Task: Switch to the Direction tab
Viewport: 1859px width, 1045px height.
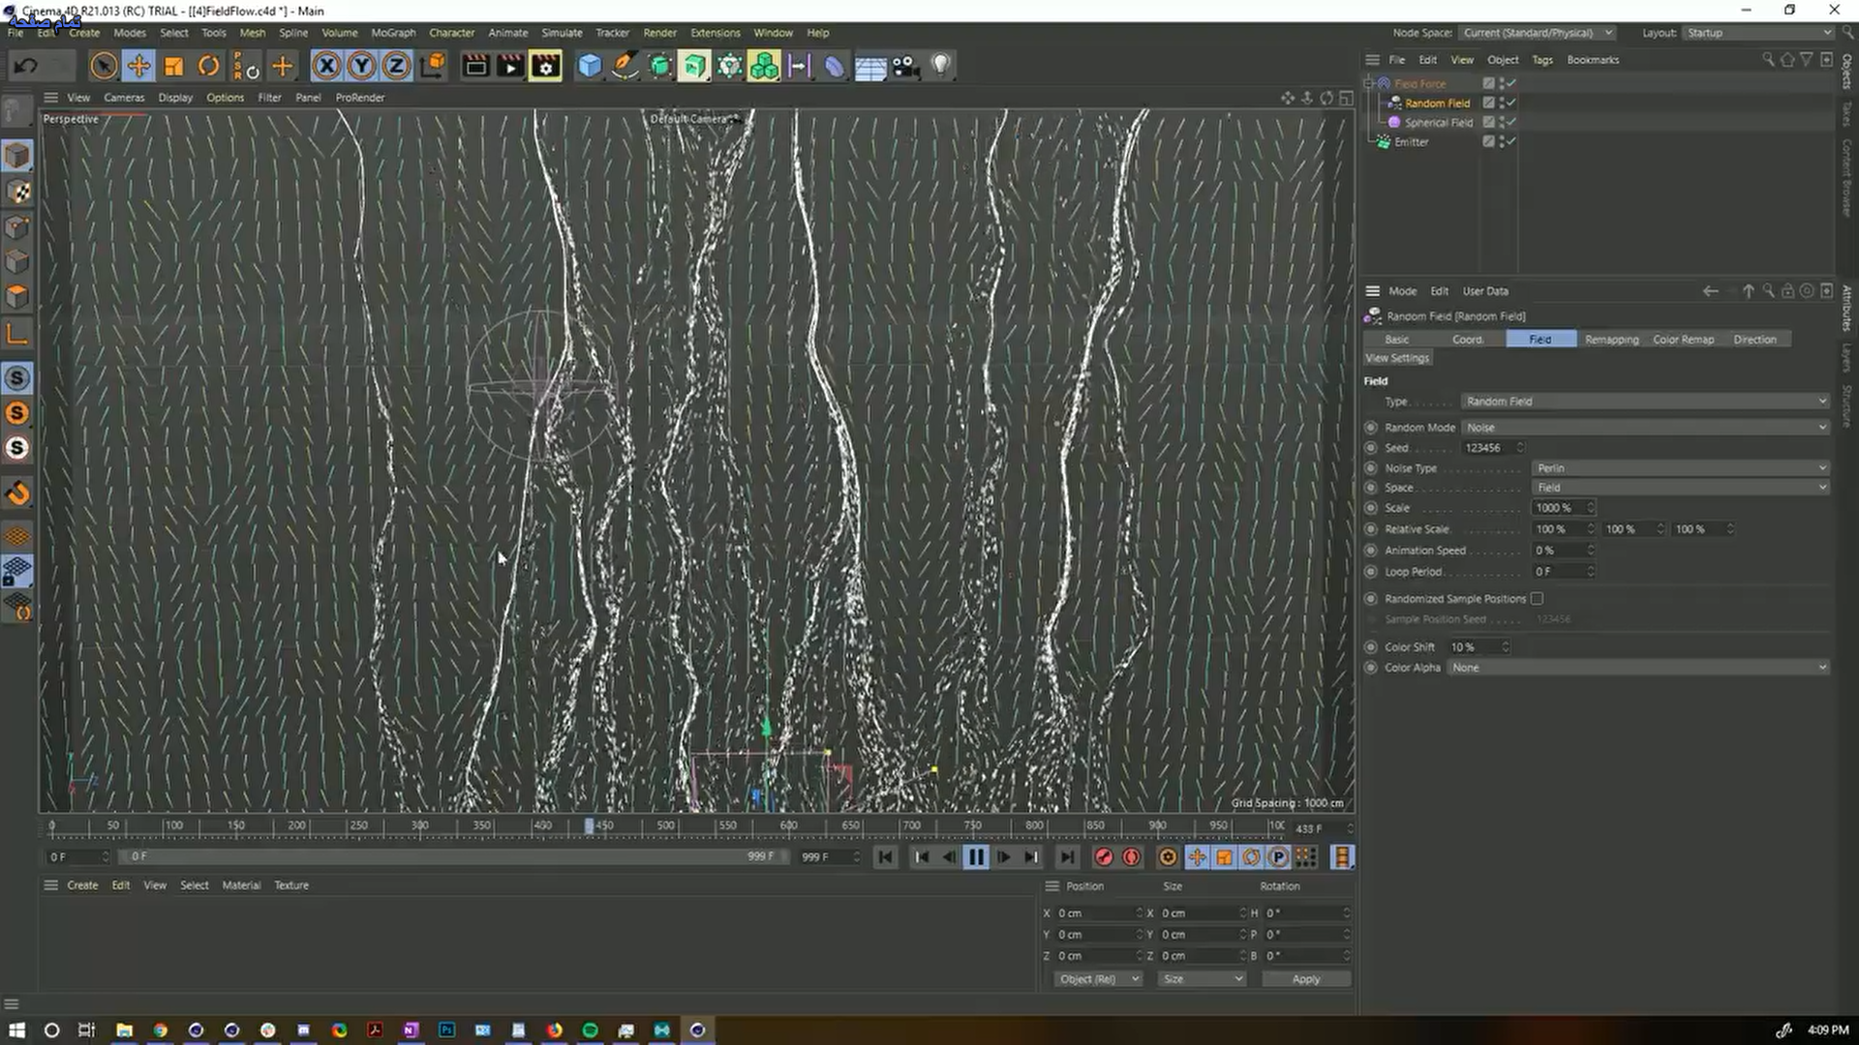Action: tap(1754, 340)
